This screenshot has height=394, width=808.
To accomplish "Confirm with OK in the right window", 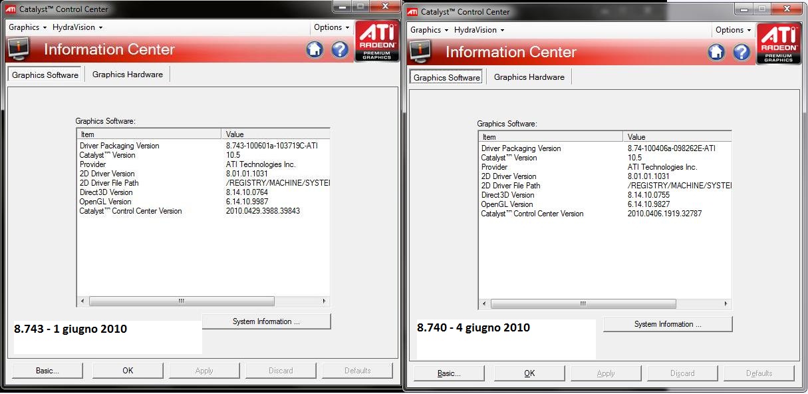I will (529, 373).
